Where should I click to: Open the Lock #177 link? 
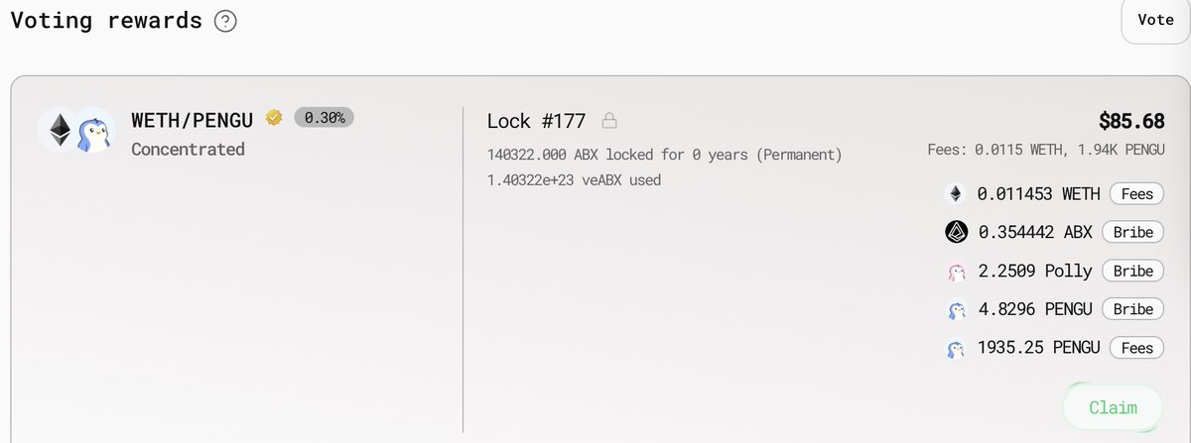tap(536, 122)
